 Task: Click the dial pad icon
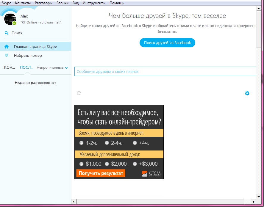click(7, 55)
